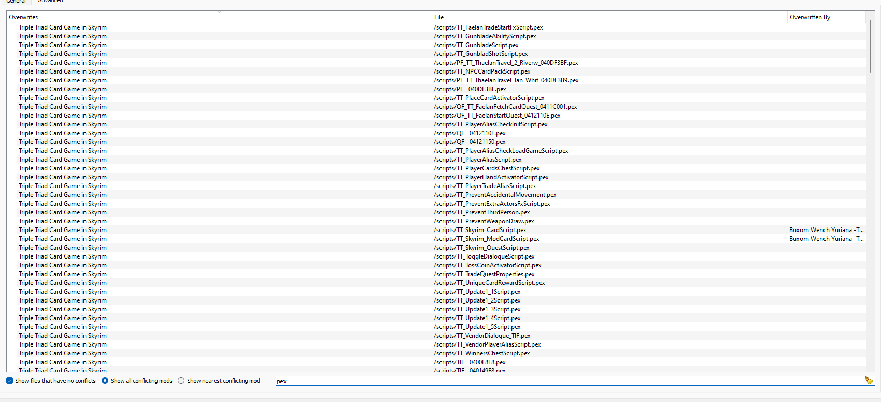Image resolution: width=881 pixels, height=402 pixels.
Task: Select the TT_PlaceCardActivatorScript.pex file entry
Action: pos(489,98)
